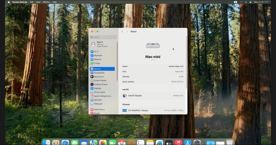This screenshot has width=276, height=145.
Task: Open Music from the Dock
Action: [x=178, y=142]
